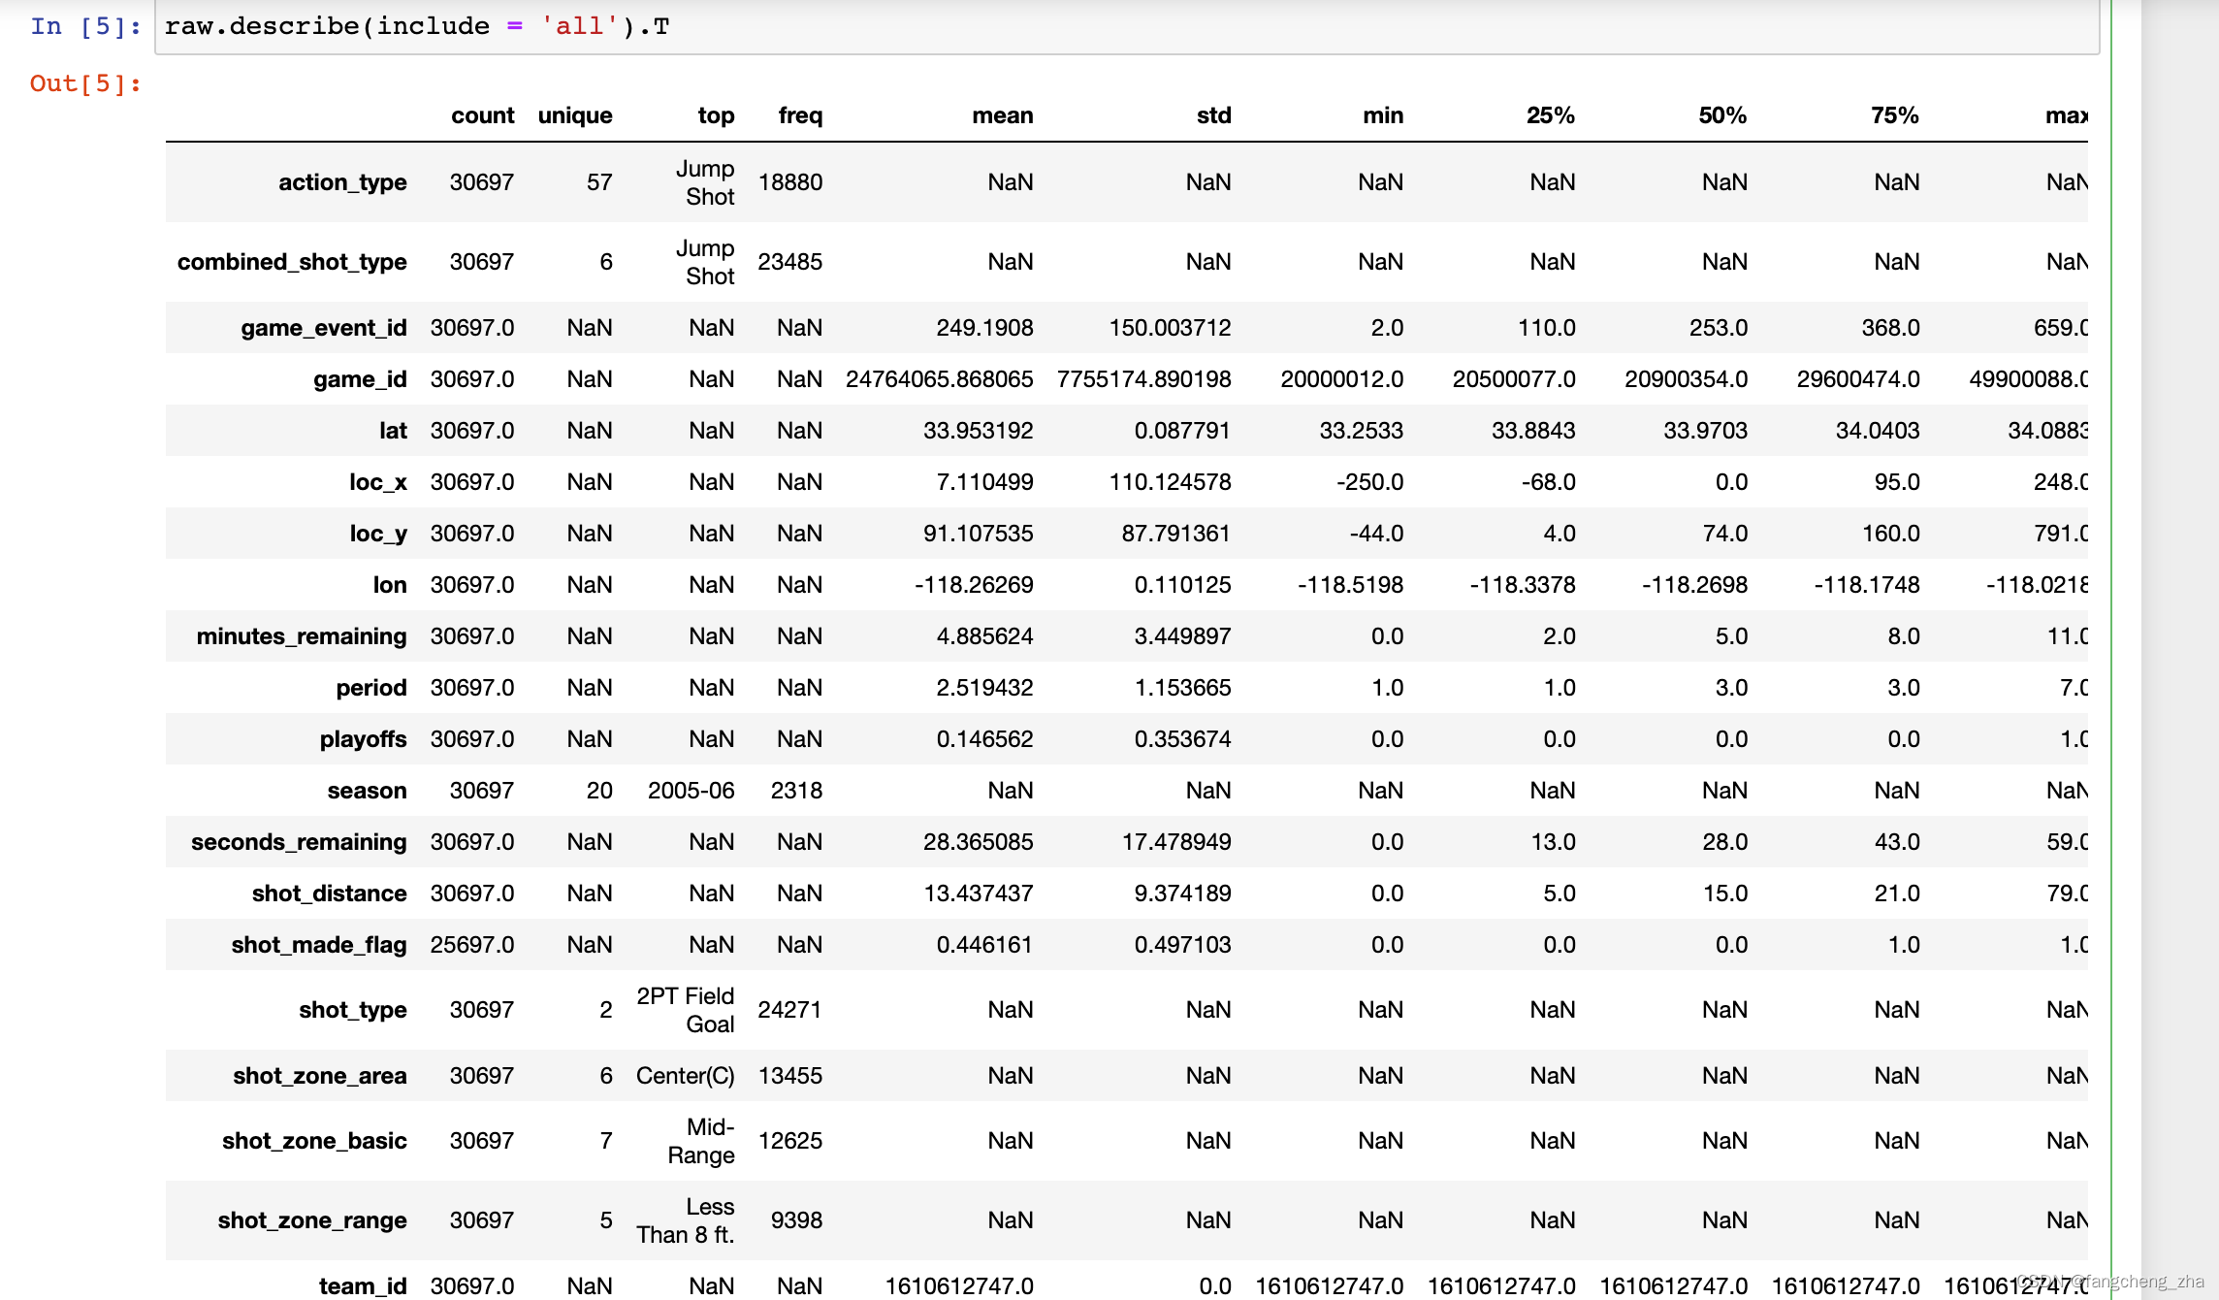The width and height of the screenshot is (2219, 1300).
Task: Select the shot_made_flag row label
Action: point(318,945)
